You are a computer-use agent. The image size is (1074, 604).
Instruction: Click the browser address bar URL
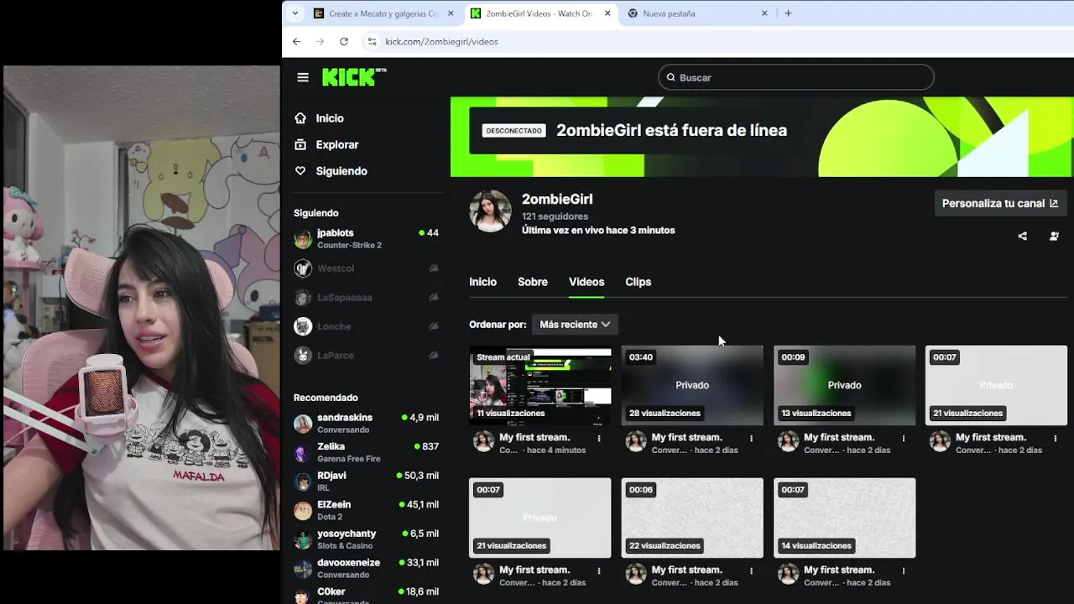pyautogui.click(x=441, y=41)
